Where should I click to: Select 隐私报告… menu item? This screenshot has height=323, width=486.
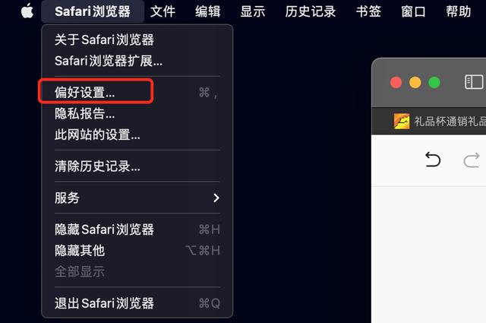click(x=137, y=113)
